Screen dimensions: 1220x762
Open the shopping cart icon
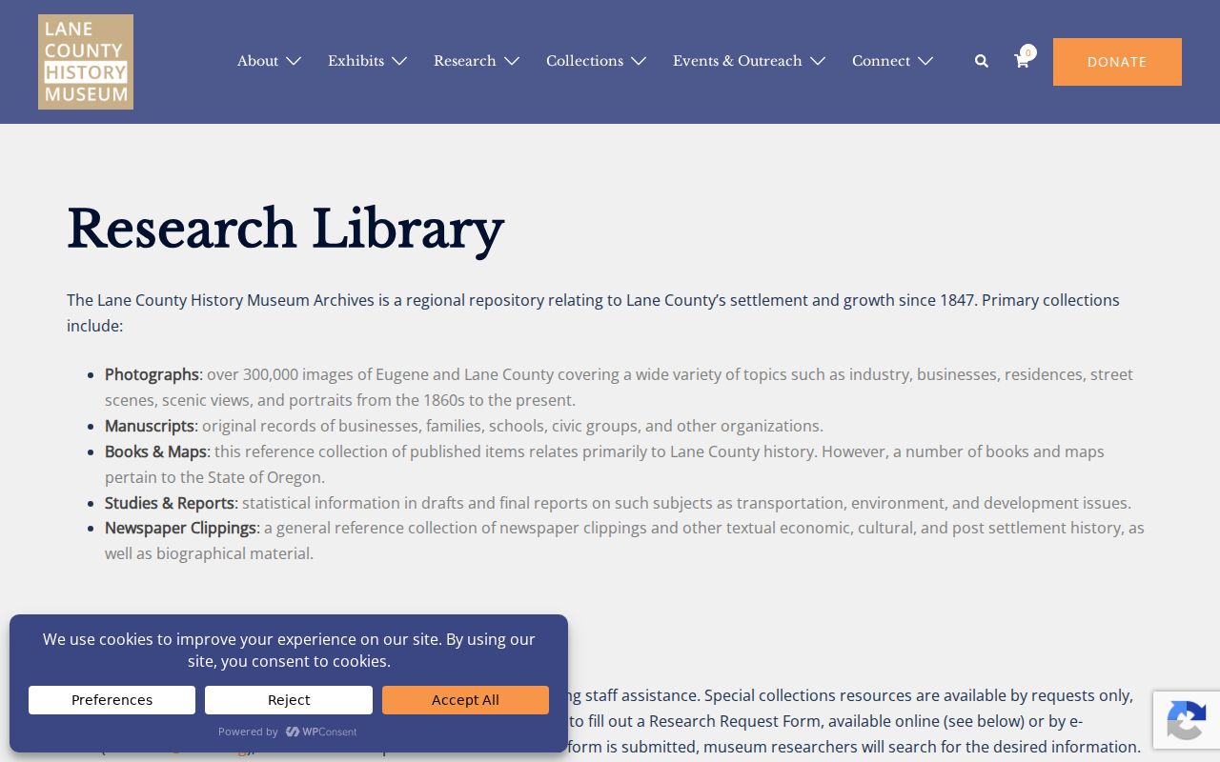(x=1022, y=62)
